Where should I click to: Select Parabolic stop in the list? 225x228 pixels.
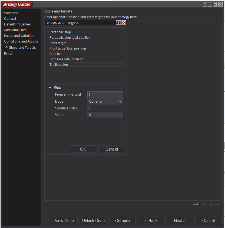(87, 32)
